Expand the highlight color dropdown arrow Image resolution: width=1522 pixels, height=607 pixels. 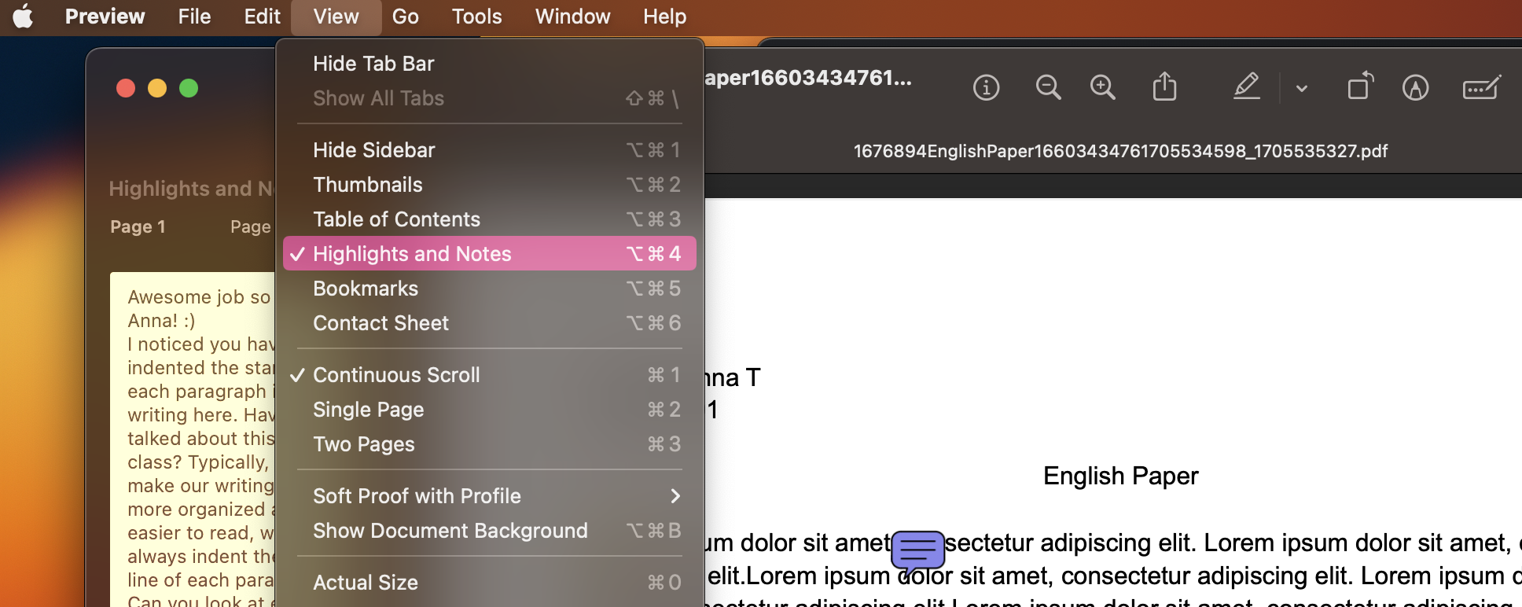pyautogui.click(x=1302, y=88)
